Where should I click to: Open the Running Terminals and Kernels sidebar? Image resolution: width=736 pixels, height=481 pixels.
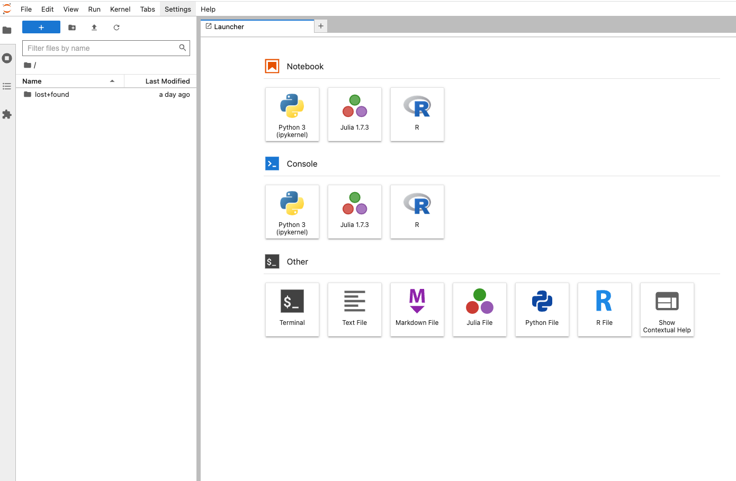click(x=7, y=58)
